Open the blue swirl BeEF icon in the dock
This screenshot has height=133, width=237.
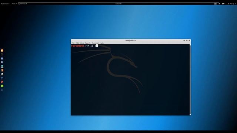(x=2, y=78)
